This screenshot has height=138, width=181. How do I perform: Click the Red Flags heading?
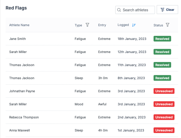16,8
